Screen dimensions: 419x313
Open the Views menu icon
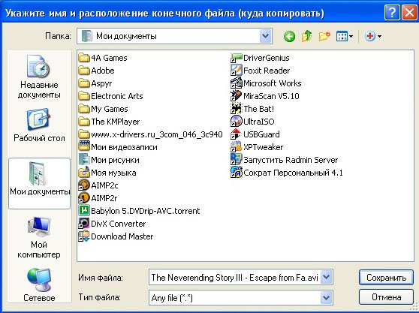pos(345,36)
